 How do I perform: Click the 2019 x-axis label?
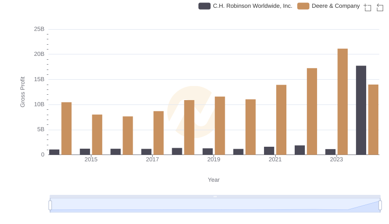(213, 159)
